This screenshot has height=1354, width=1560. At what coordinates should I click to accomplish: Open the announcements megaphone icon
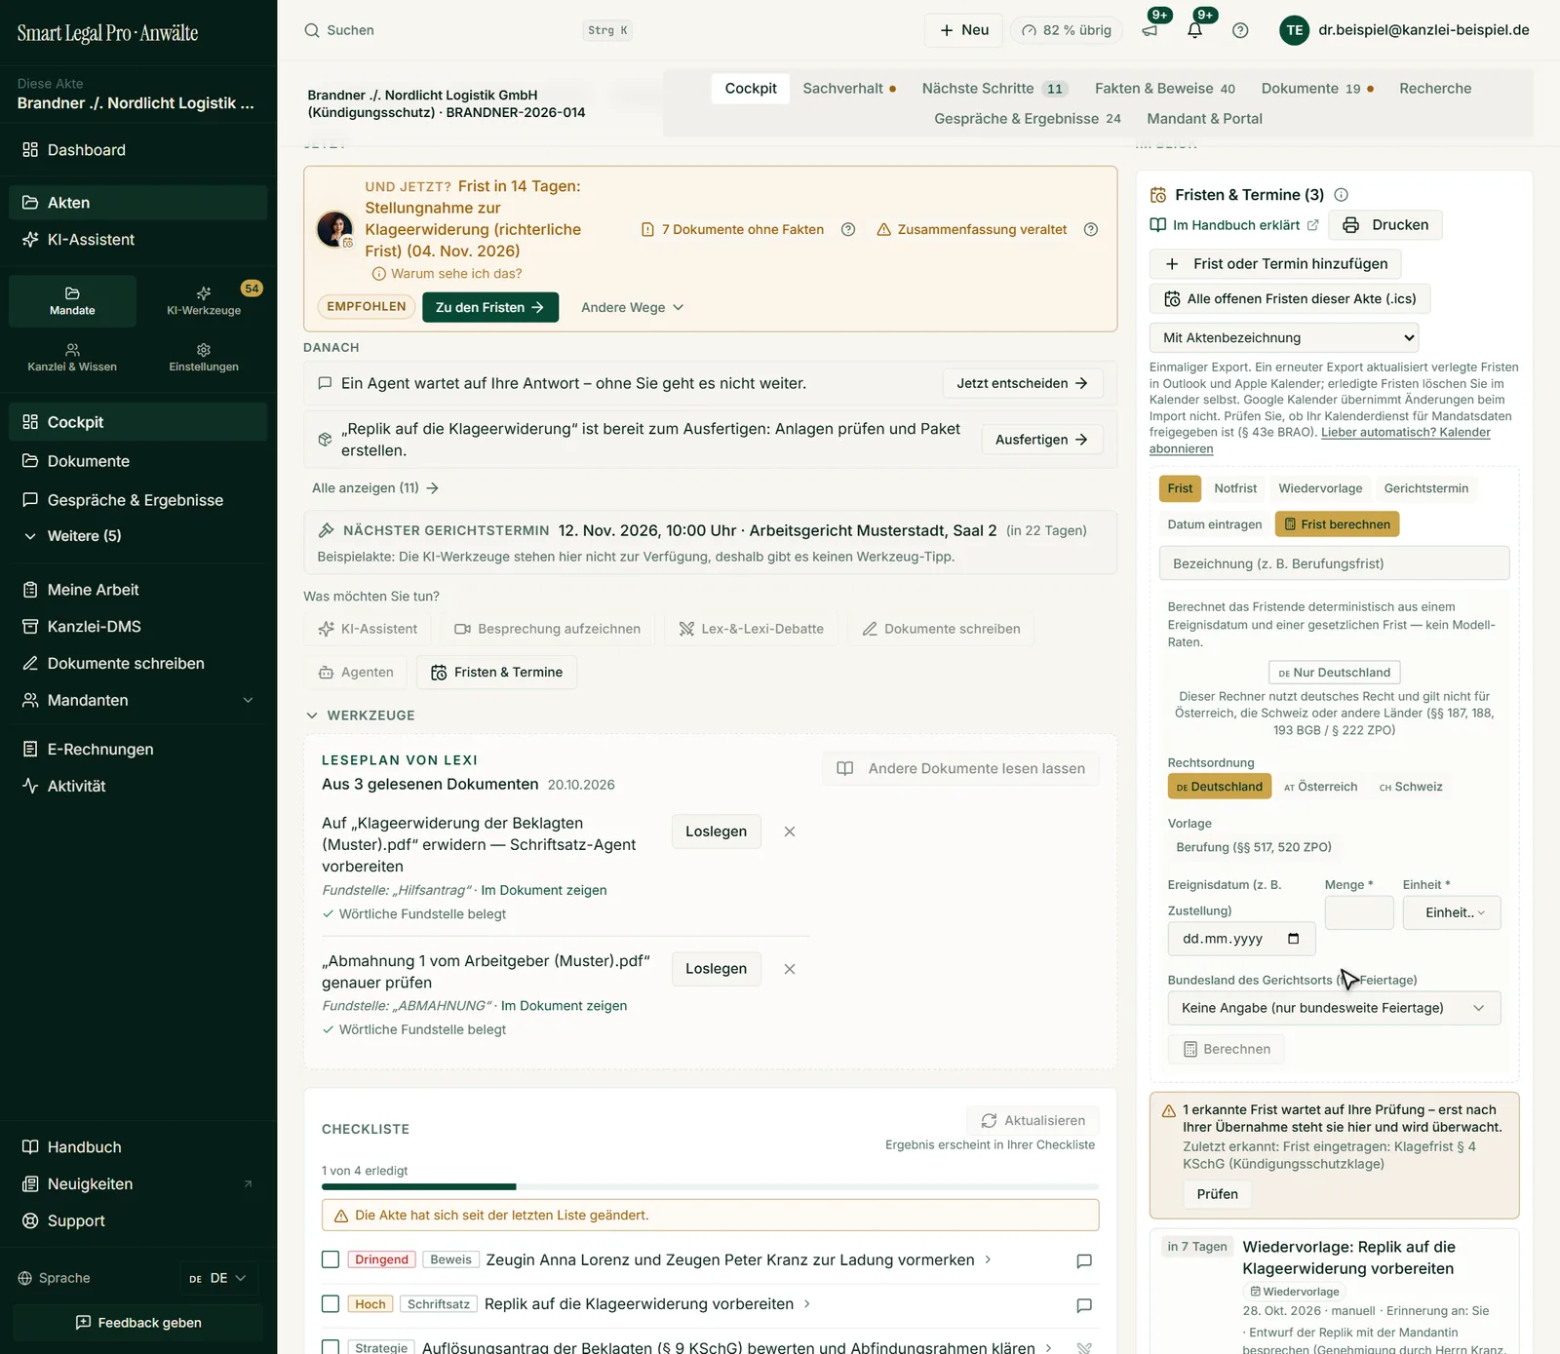[x=1150, y=30]
